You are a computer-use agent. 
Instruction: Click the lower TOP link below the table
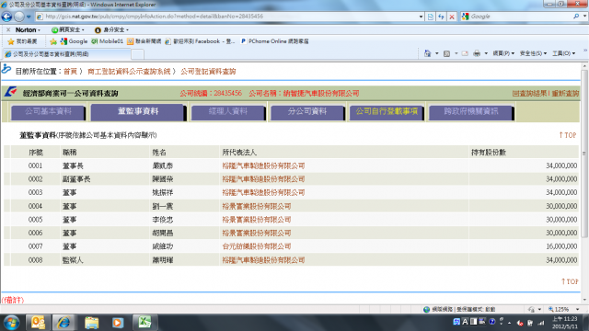tap(570, 281)
